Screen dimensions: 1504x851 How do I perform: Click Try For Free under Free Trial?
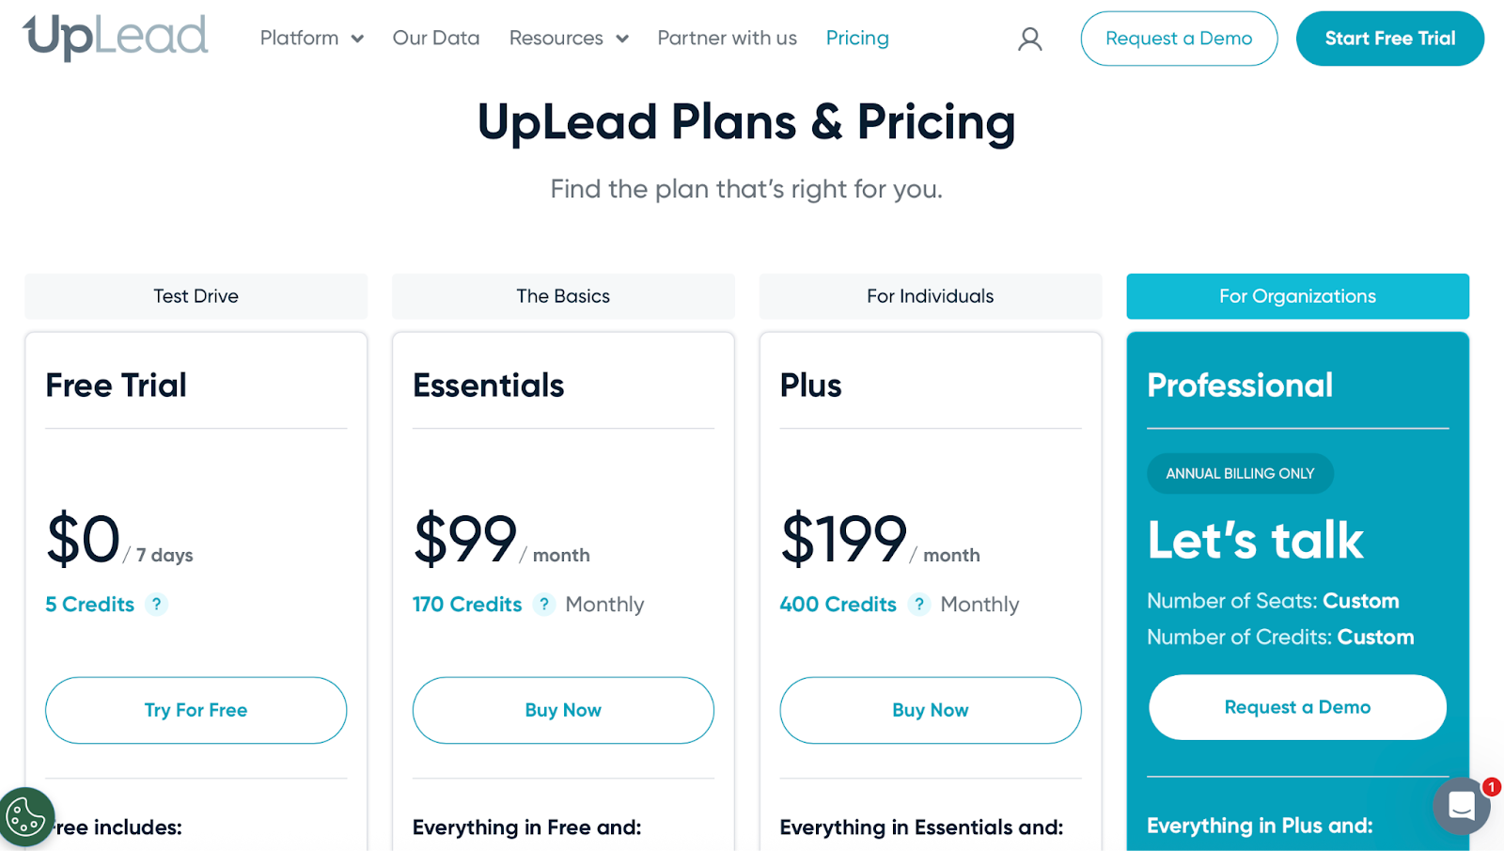(195, 710)
